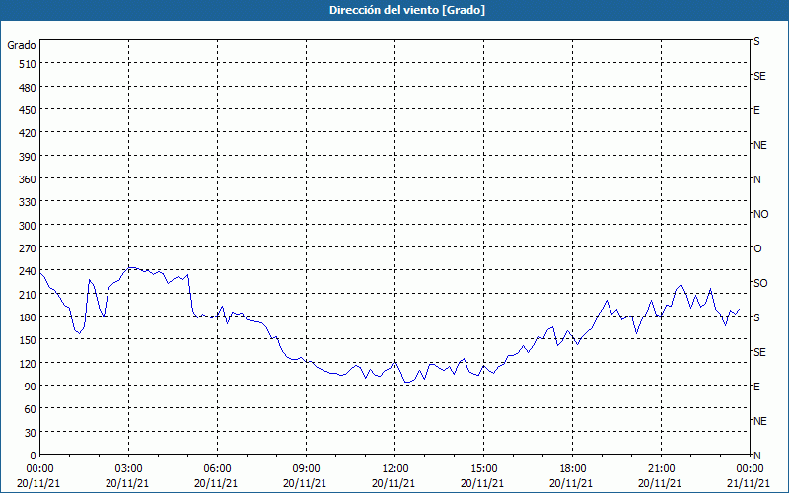Select the 'SO' compass direction label
This screenshot has width=789, height=493.
tap(760, 283)
